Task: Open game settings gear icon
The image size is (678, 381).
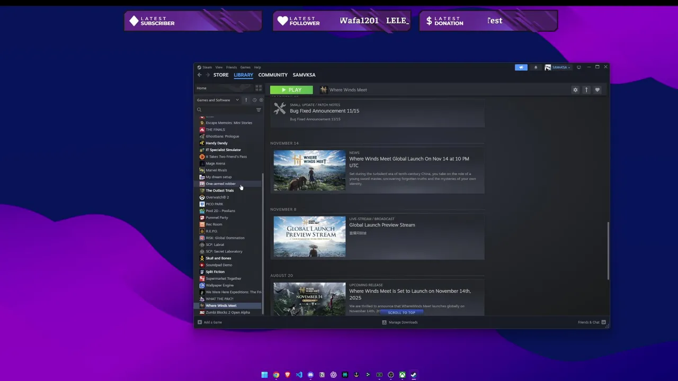Action: pos(575,90)
